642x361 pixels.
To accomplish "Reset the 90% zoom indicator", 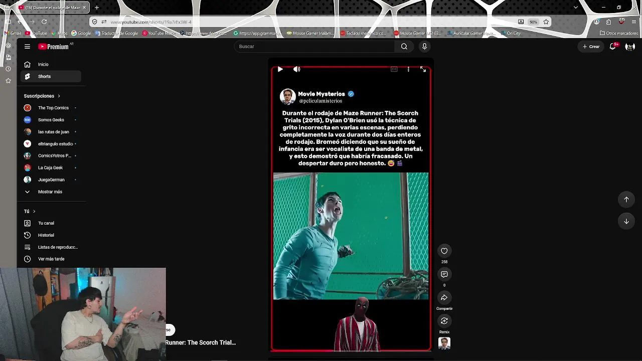I will [533, 22].
